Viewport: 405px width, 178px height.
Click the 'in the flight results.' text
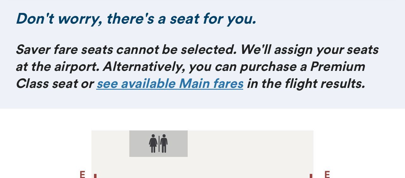point(306,84)
